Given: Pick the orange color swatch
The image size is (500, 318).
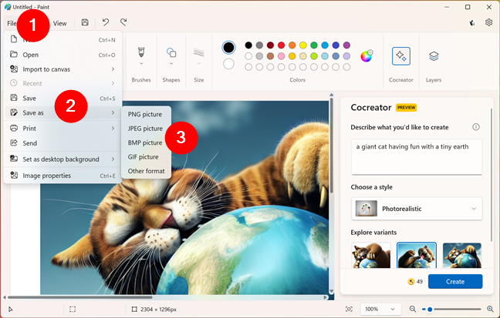Looking at the screenshot, I should tap(292, 45).
